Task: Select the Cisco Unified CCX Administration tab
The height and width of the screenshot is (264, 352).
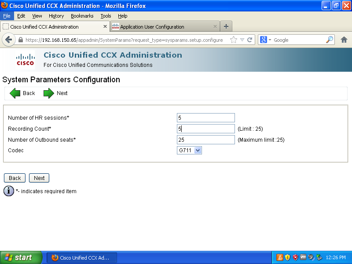Action: (55, 27)
